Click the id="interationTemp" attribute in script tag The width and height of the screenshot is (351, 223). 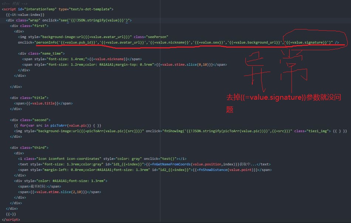(37, 9)
